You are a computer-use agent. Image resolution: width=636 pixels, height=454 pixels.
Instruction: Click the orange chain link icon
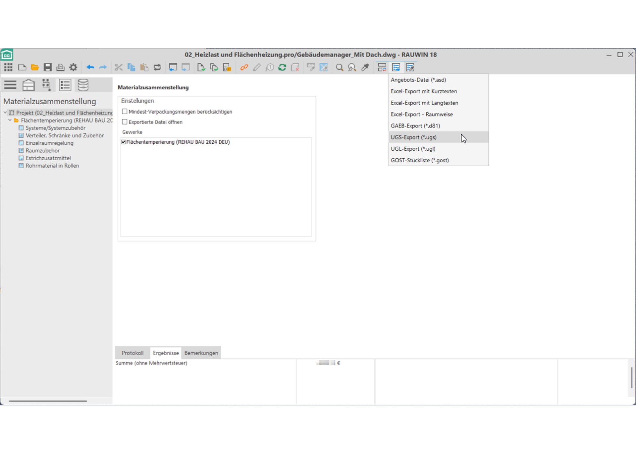pos(244,68)
